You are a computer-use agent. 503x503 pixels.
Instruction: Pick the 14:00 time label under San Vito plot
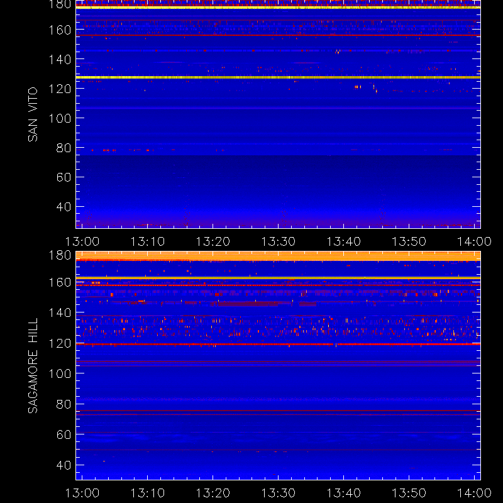475,241
